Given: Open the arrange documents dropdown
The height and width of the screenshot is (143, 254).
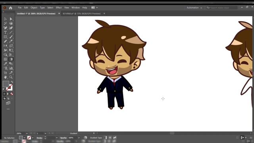Looking at the screenshot, I should coord(94,8).
